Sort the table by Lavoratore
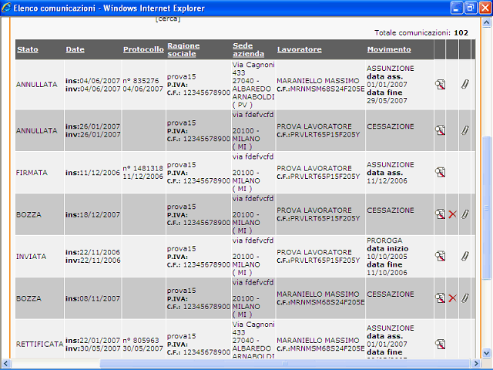This screenshot has height=370, width=493. click(x=299, y=49)
